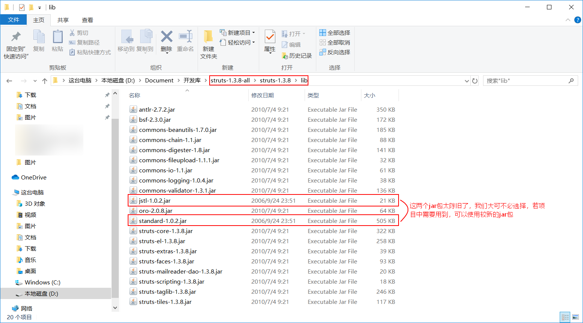This screenshot has width=583, height=323.
Task: Click the Copy (复制) ribbon icon
Action: tap(39, 37)
